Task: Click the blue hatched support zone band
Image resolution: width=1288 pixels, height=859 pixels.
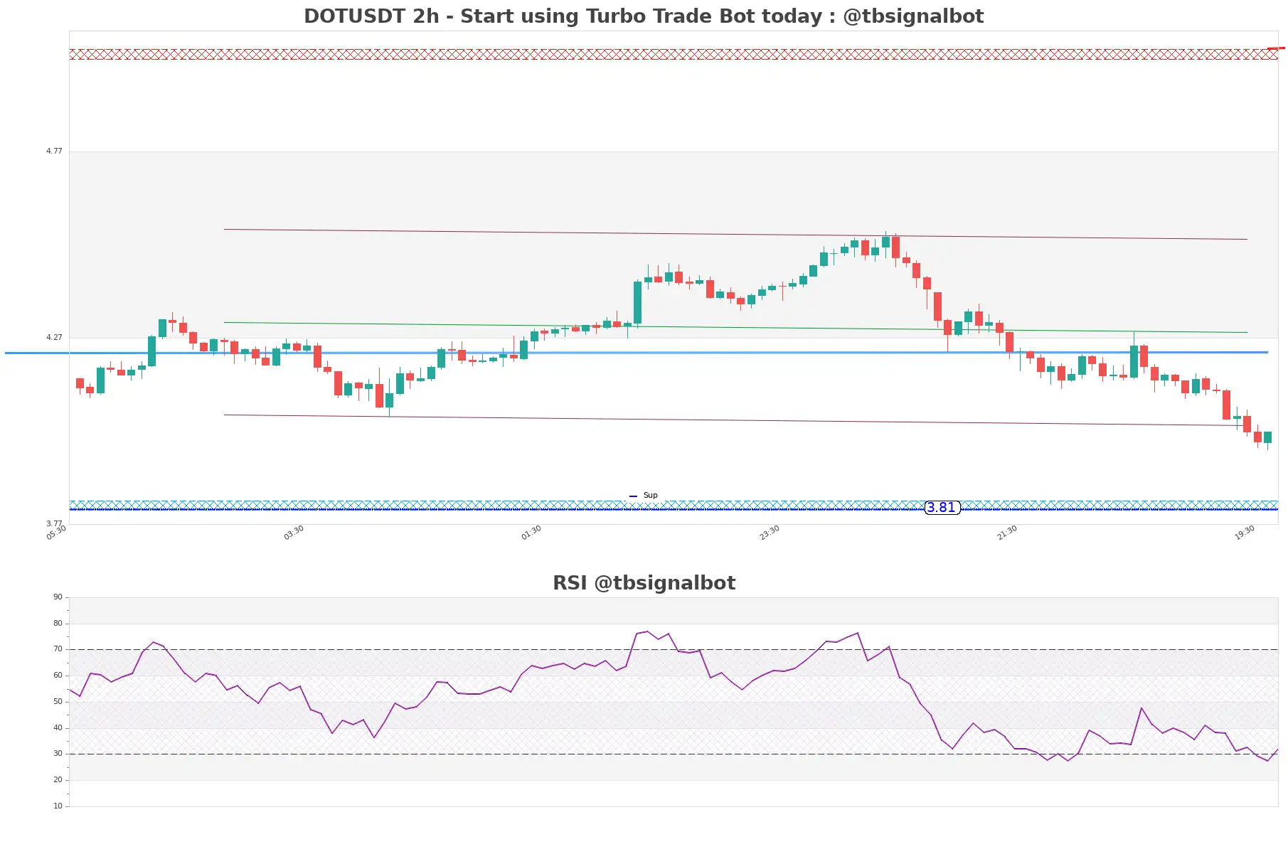Action: pyautogui.click(x=673, y=505)
